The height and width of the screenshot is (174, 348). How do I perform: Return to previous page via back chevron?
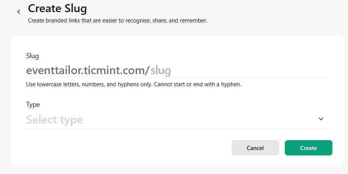[x=19, y=12]
